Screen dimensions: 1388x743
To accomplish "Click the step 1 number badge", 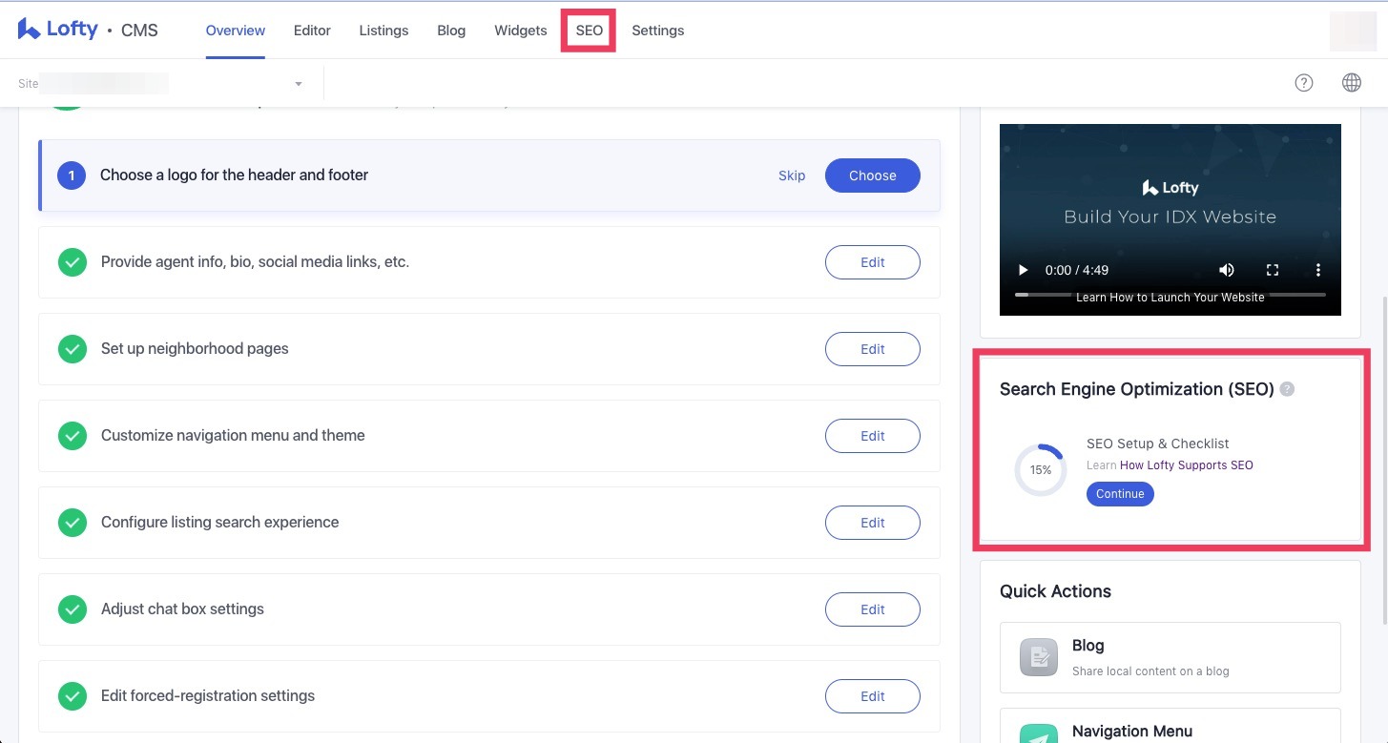I will click(72, 175).
